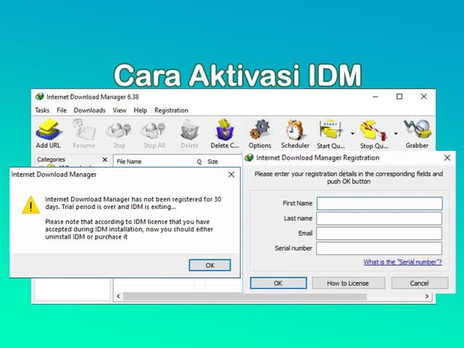The width and height of the screenshot is (464, 348).
Task: Close the main Internet Download Manager 6.38 window
Action: [423, 96]
